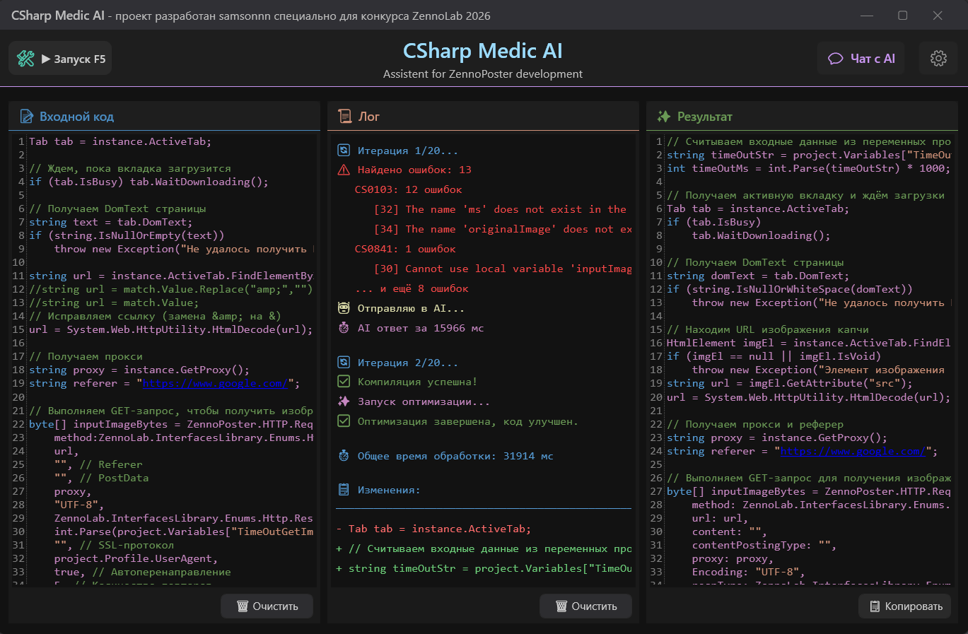968x634 pixels.
Task: Click the Итерация 1/20 refresh icon
Action: tap(344, 151)
